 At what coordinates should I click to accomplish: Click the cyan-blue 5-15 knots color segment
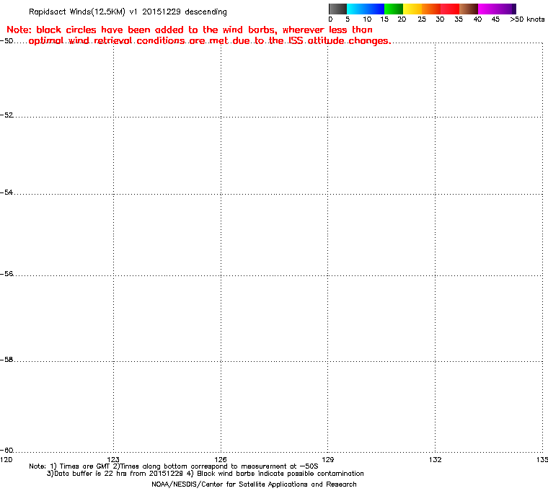pyautogui.click(x=366, y=9)
